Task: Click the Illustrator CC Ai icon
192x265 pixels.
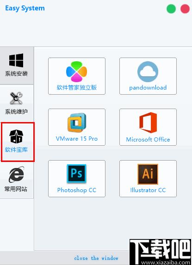Action: (148, 174)
